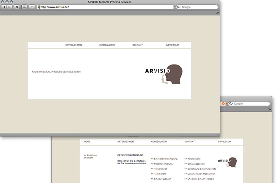
Task: Open UNTERNEHMEN in the front window menu
Action: (x=73, y=45)
